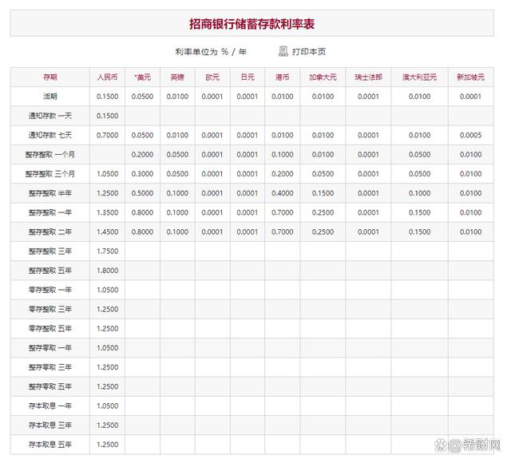Select the 利率单位为 % / 年 note

click(x=211, y=52)
